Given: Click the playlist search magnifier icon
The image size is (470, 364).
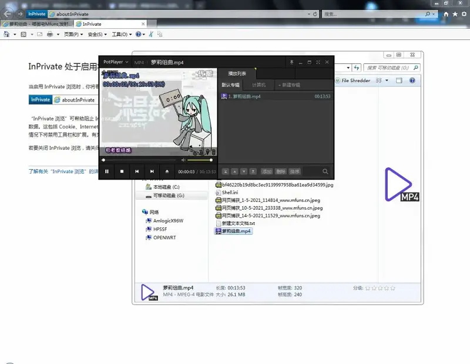Looking at the screenshot, I should [x=325, y=171].
